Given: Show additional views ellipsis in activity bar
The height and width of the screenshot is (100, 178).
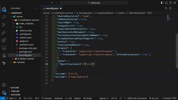Looking at the screenshot, I should 4,71.
